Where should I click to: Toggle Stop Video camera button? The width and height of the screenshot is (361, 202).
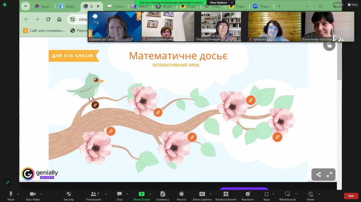coord(32,196)
